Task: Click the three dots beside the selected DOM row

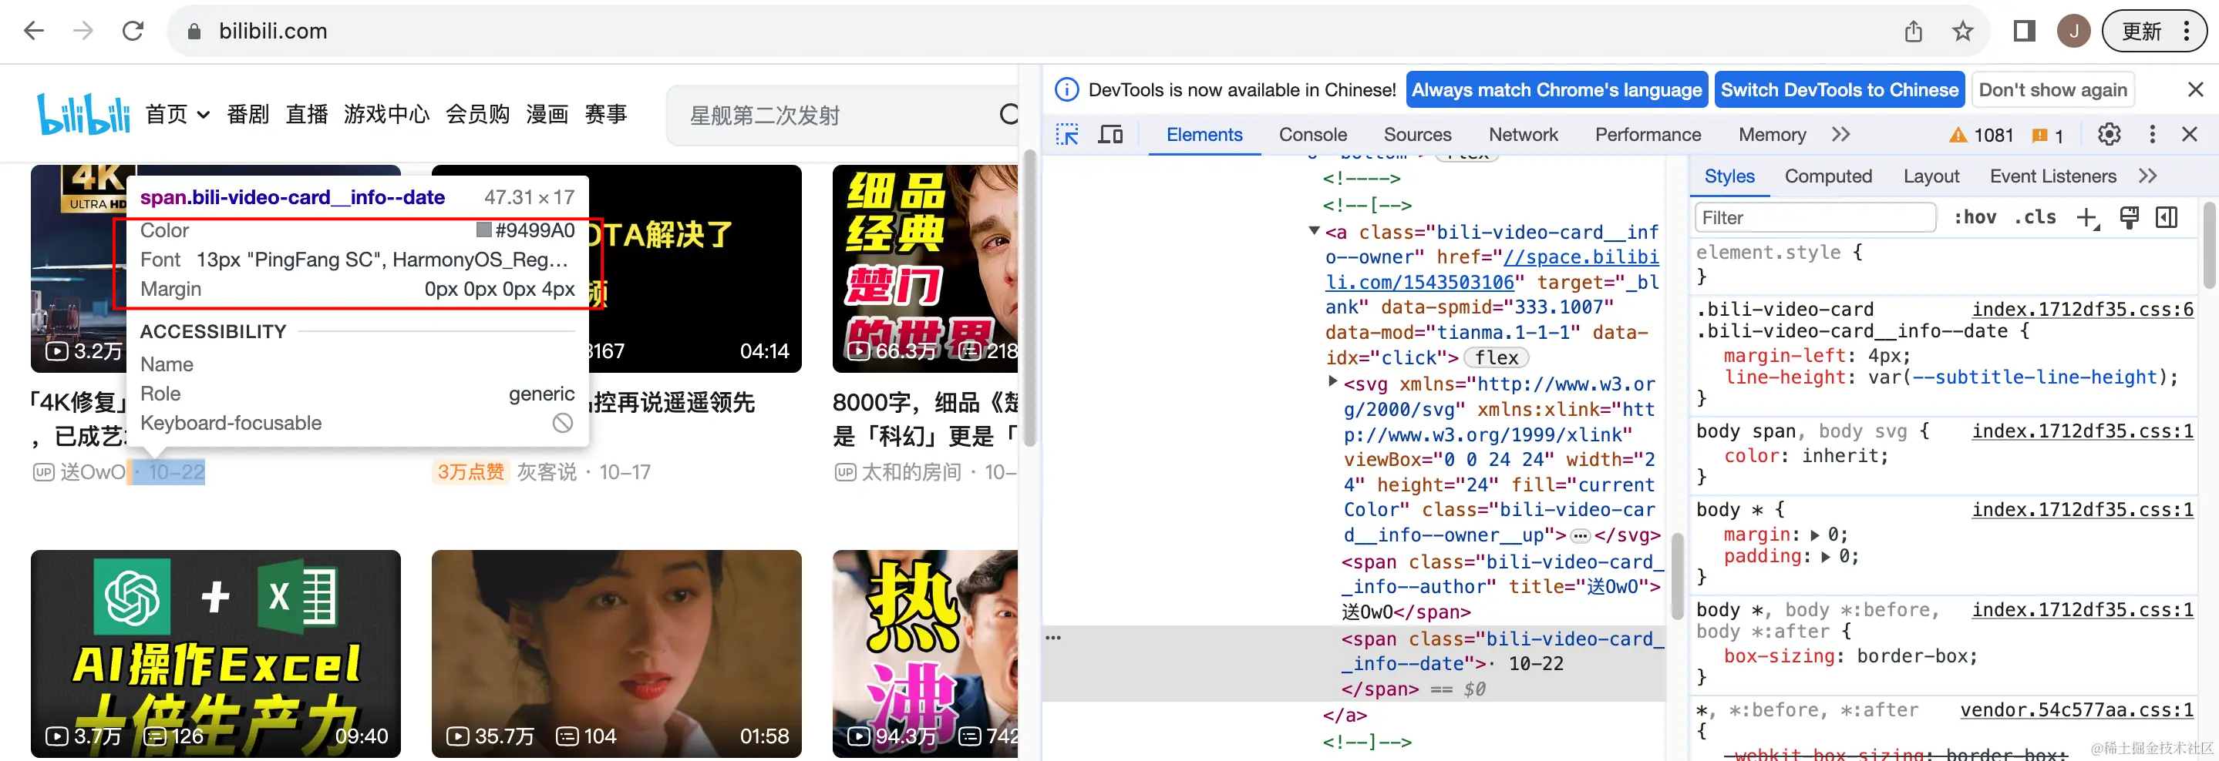Action: [1052, 638]
